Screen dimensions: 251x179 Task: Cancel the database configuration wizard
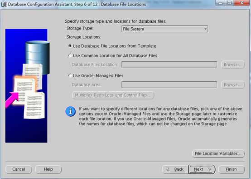(x=19, y=169)
